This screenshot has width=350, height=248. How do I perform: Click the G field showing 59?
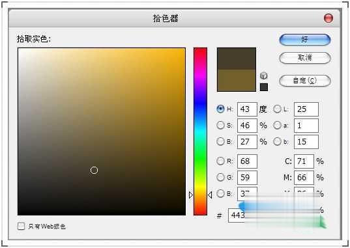click(247, 178)
